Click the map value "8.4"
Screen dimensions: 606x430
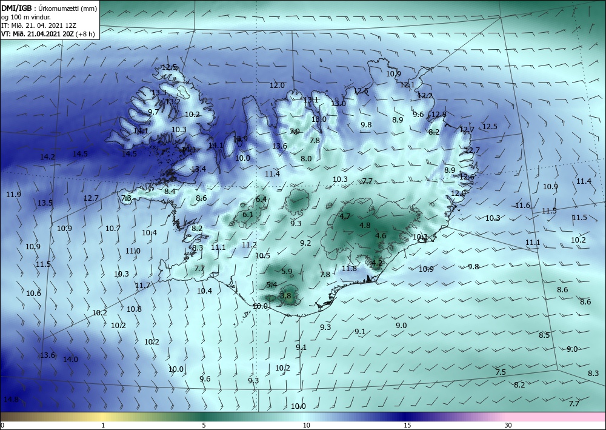click(x=170, y=192)
